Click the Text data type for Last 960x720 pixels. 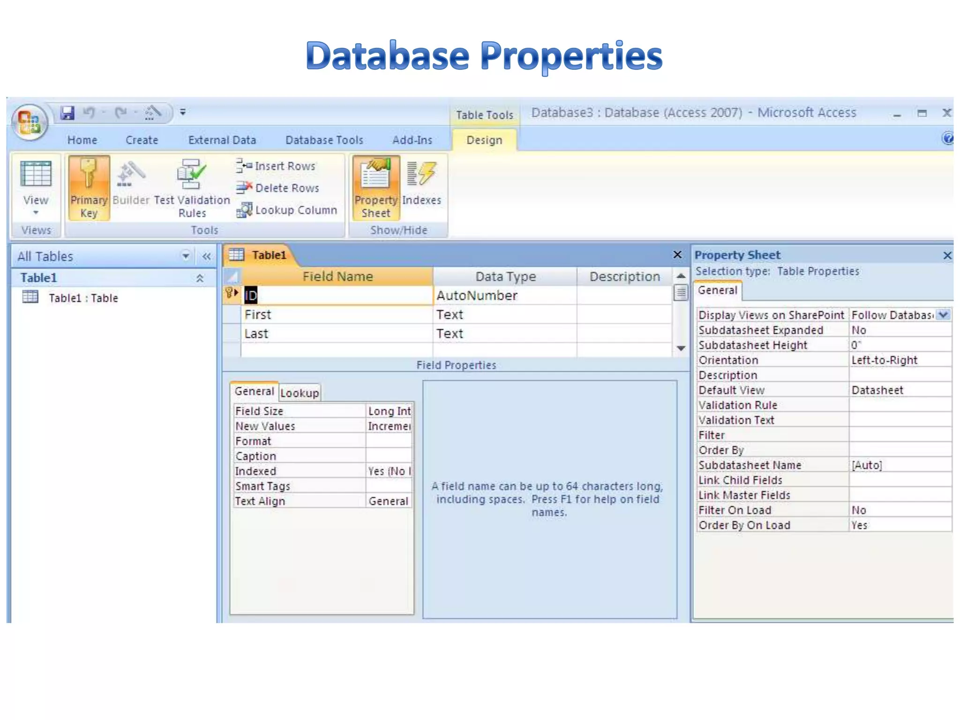[x=505, y=334]
